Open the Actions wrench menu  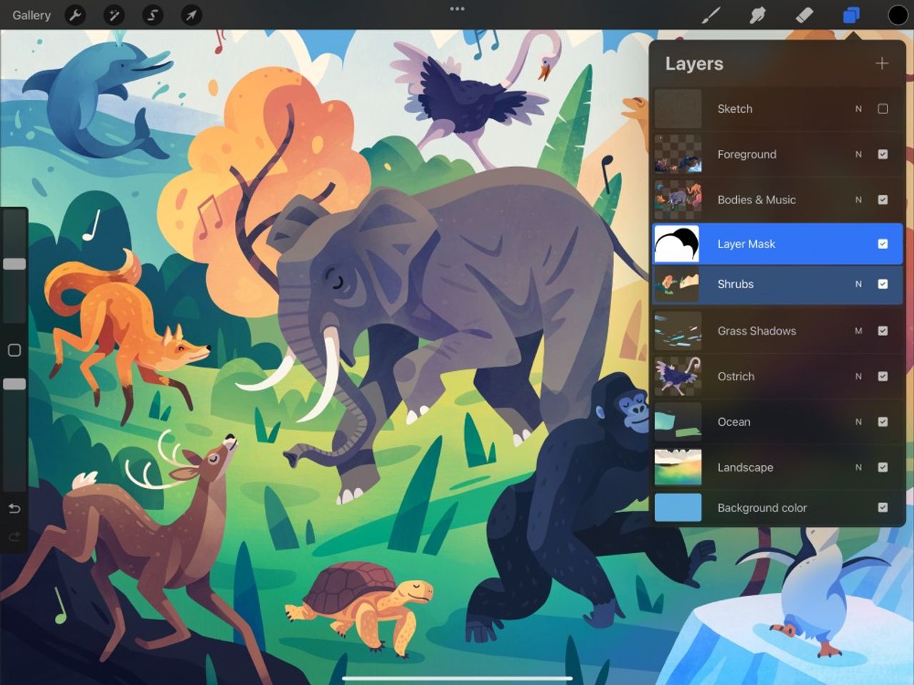click(x=75, y=15)
